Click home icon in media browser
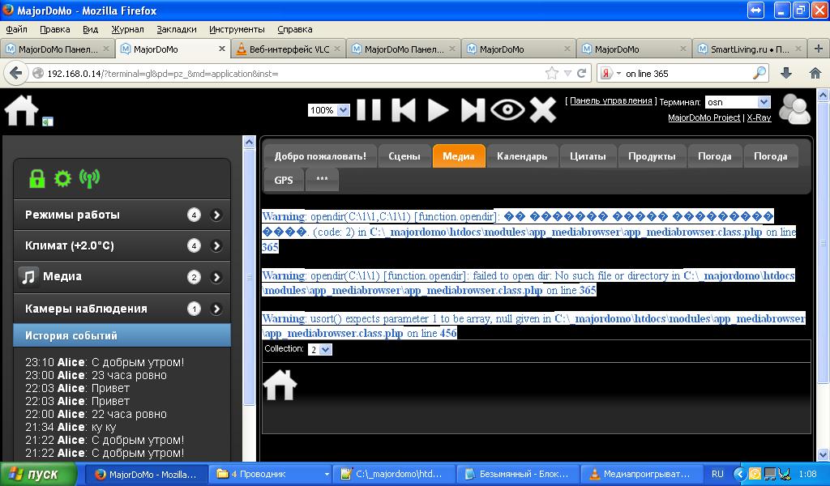The image size is (830, 486). (x=280, y=385)
